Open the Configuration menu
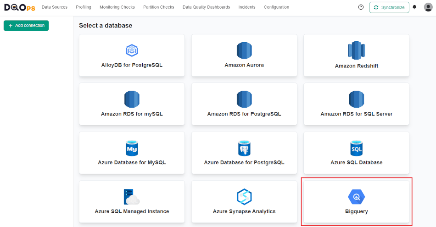Viewport: 436px width, 227px height. pos(276,7)
